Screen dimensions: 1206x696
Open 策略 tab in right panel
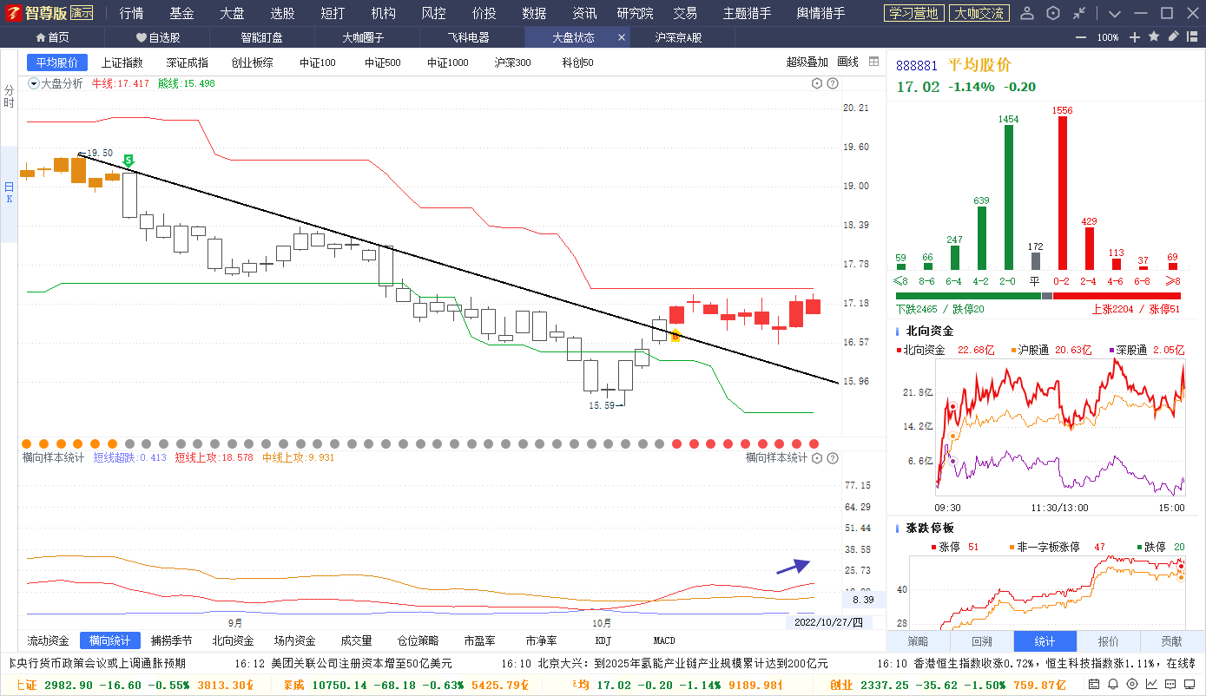[918, 641]
